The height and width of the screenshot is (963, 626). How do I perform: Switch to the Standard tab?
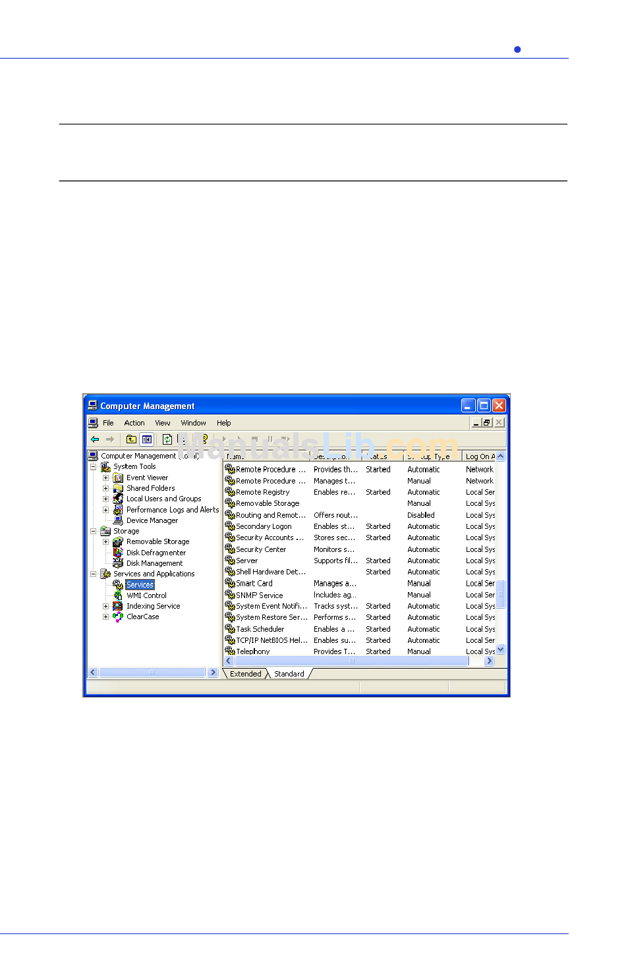[289, 674]
